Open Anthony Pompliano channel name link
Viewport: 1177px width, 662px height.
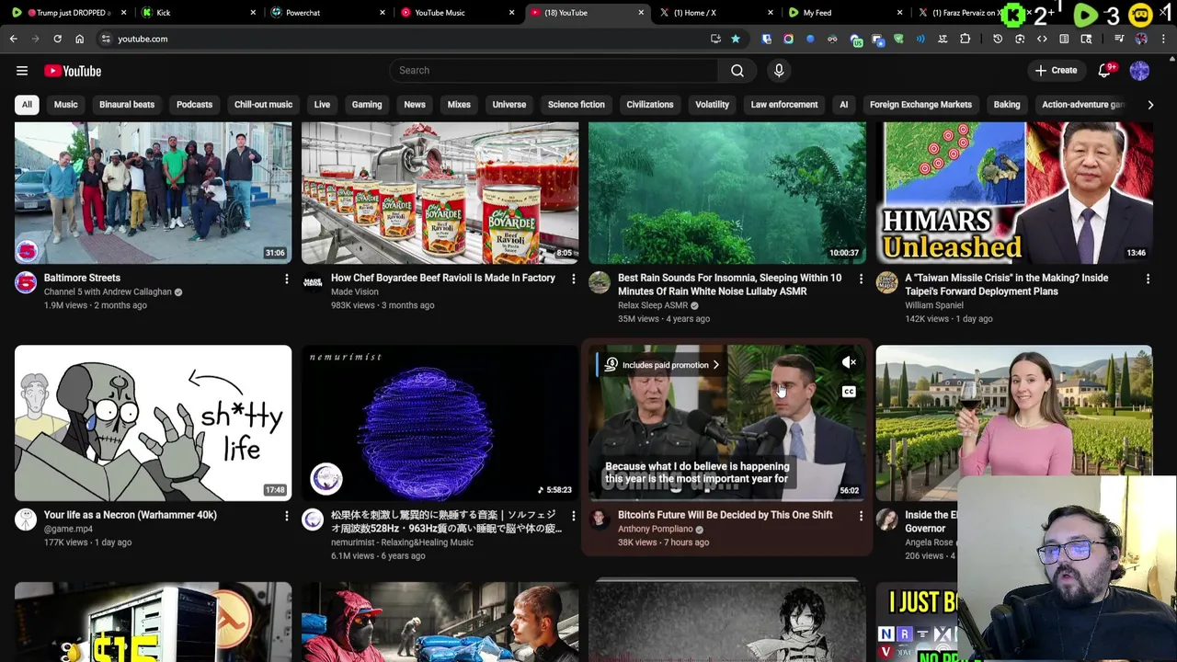click(655, 529)
